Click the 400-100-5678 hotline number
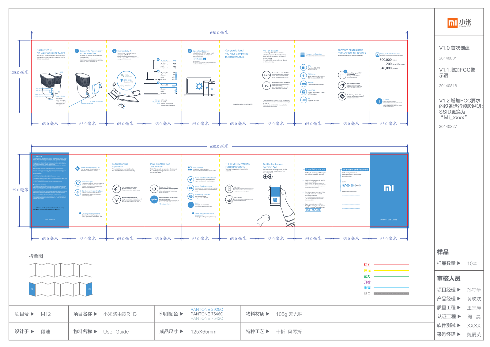This screenshot has width=490, height=347. point(313,210)
